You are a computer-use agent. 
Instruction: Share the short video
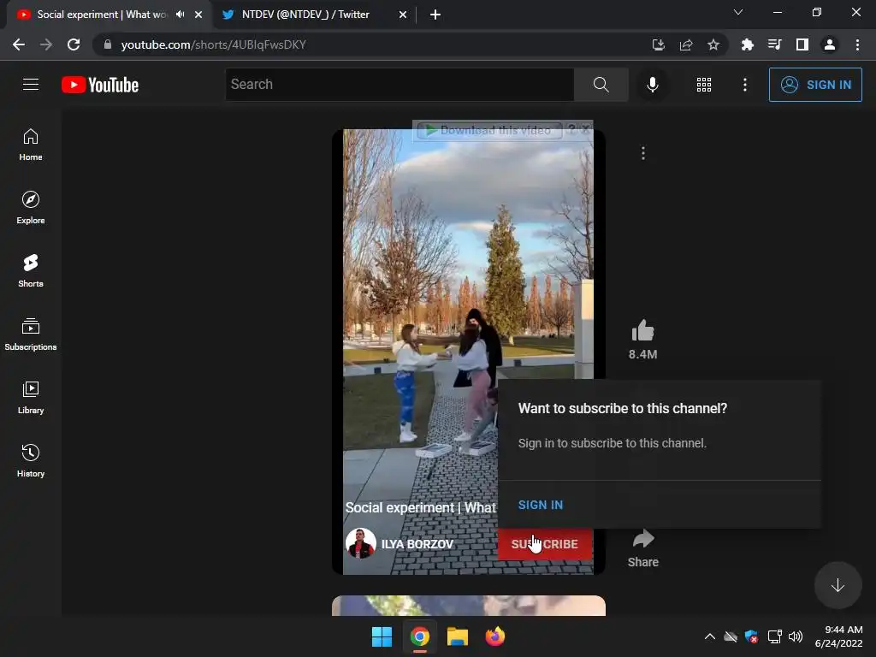(643, 548)
